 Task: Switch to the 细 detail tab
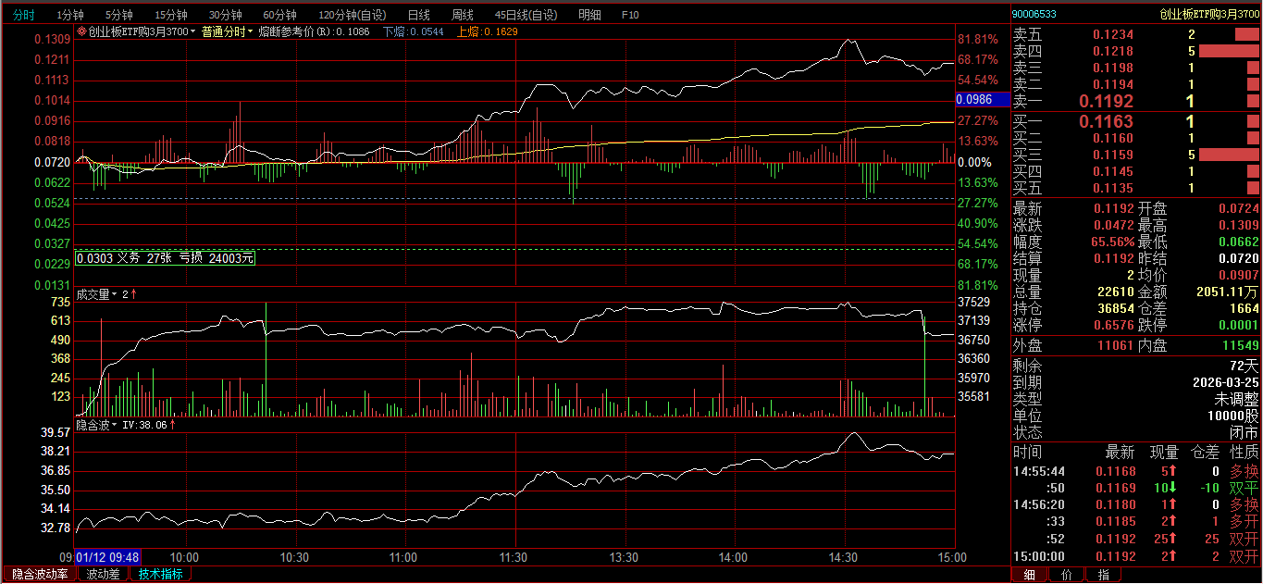click(1029, 575)
